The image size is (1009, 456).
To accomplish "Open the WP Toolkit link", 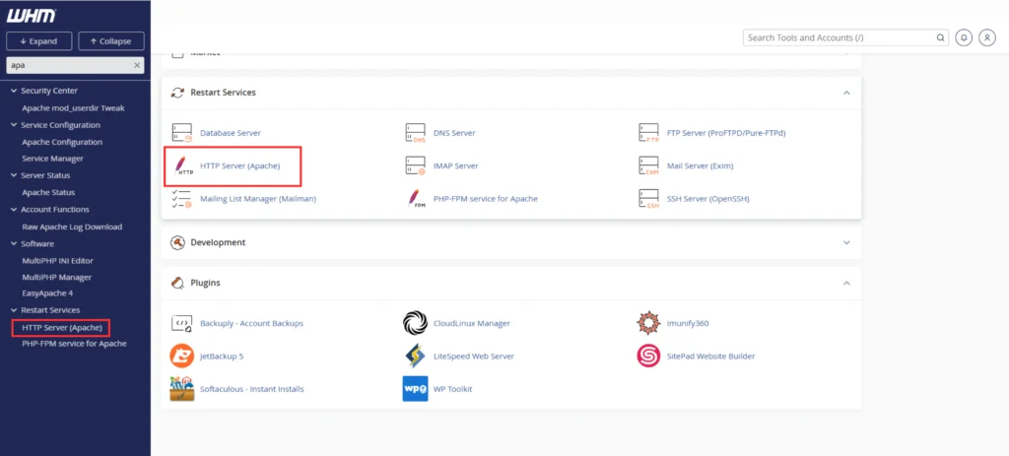I will [x=453, y=389].
